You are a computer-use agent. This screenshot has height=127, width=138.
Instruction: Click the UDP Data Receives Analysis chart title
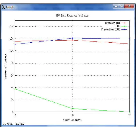(x=72, y=16)
